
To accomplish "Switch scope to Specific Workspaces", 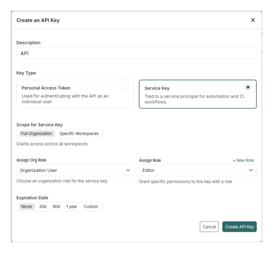I will 79,133.
